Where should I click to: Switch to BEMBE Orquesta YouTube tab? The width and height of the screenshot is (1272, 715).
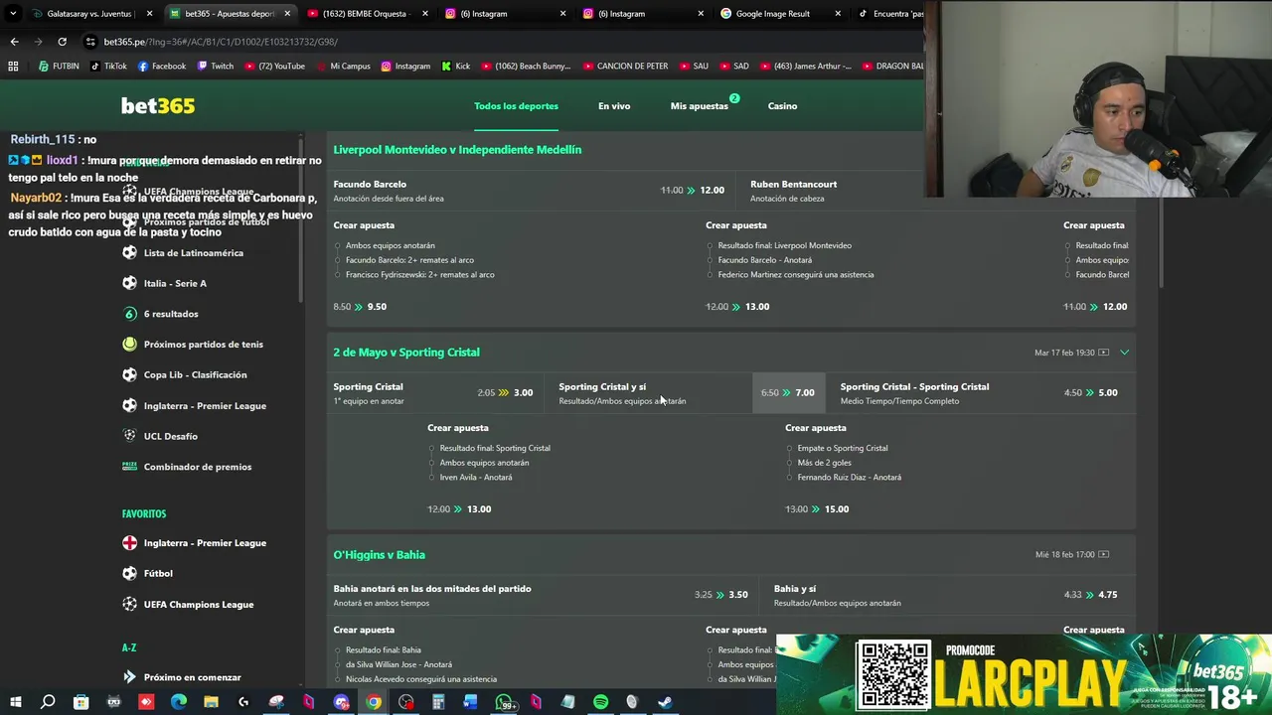[367, 14]
